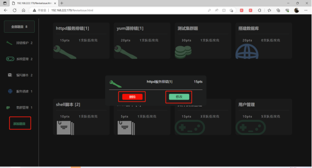
Task: Click the red 删除 button
Action: (x=132, y=97)
